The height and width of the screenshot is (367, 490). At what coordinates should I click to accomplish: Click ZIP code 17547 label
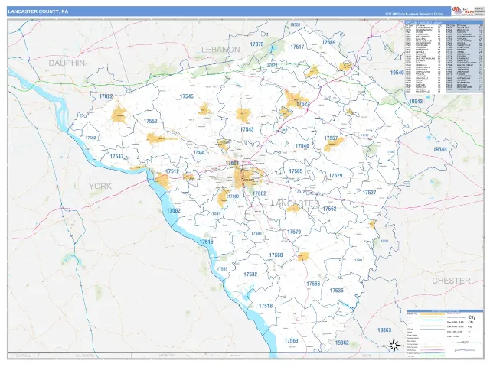(x=117, y=156)
